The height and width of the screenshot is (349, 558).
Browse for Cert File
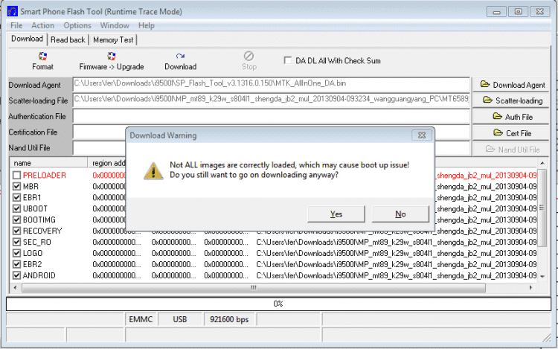point(510,133)
